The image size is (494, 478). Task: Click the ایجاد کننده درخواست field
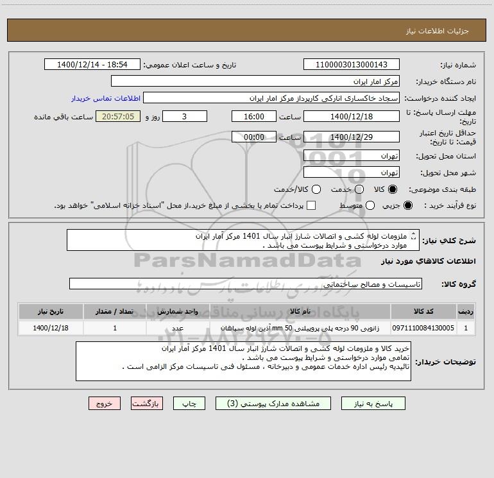pyautogui.click(x=271, y=98)
